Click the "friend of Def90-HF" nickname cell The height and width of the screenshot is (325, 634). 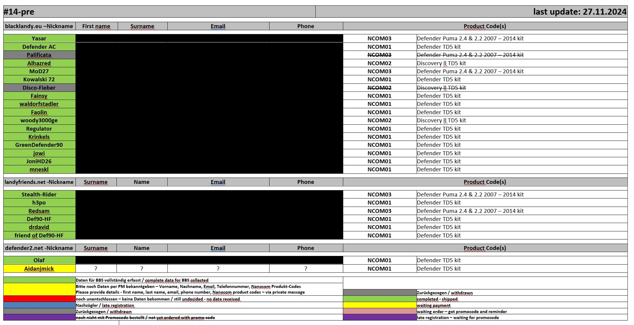(x=39, y=235)
